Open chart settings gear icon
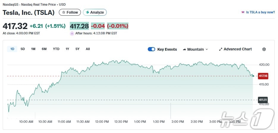This screenshot has width=278, height=133. click(264, 49)
